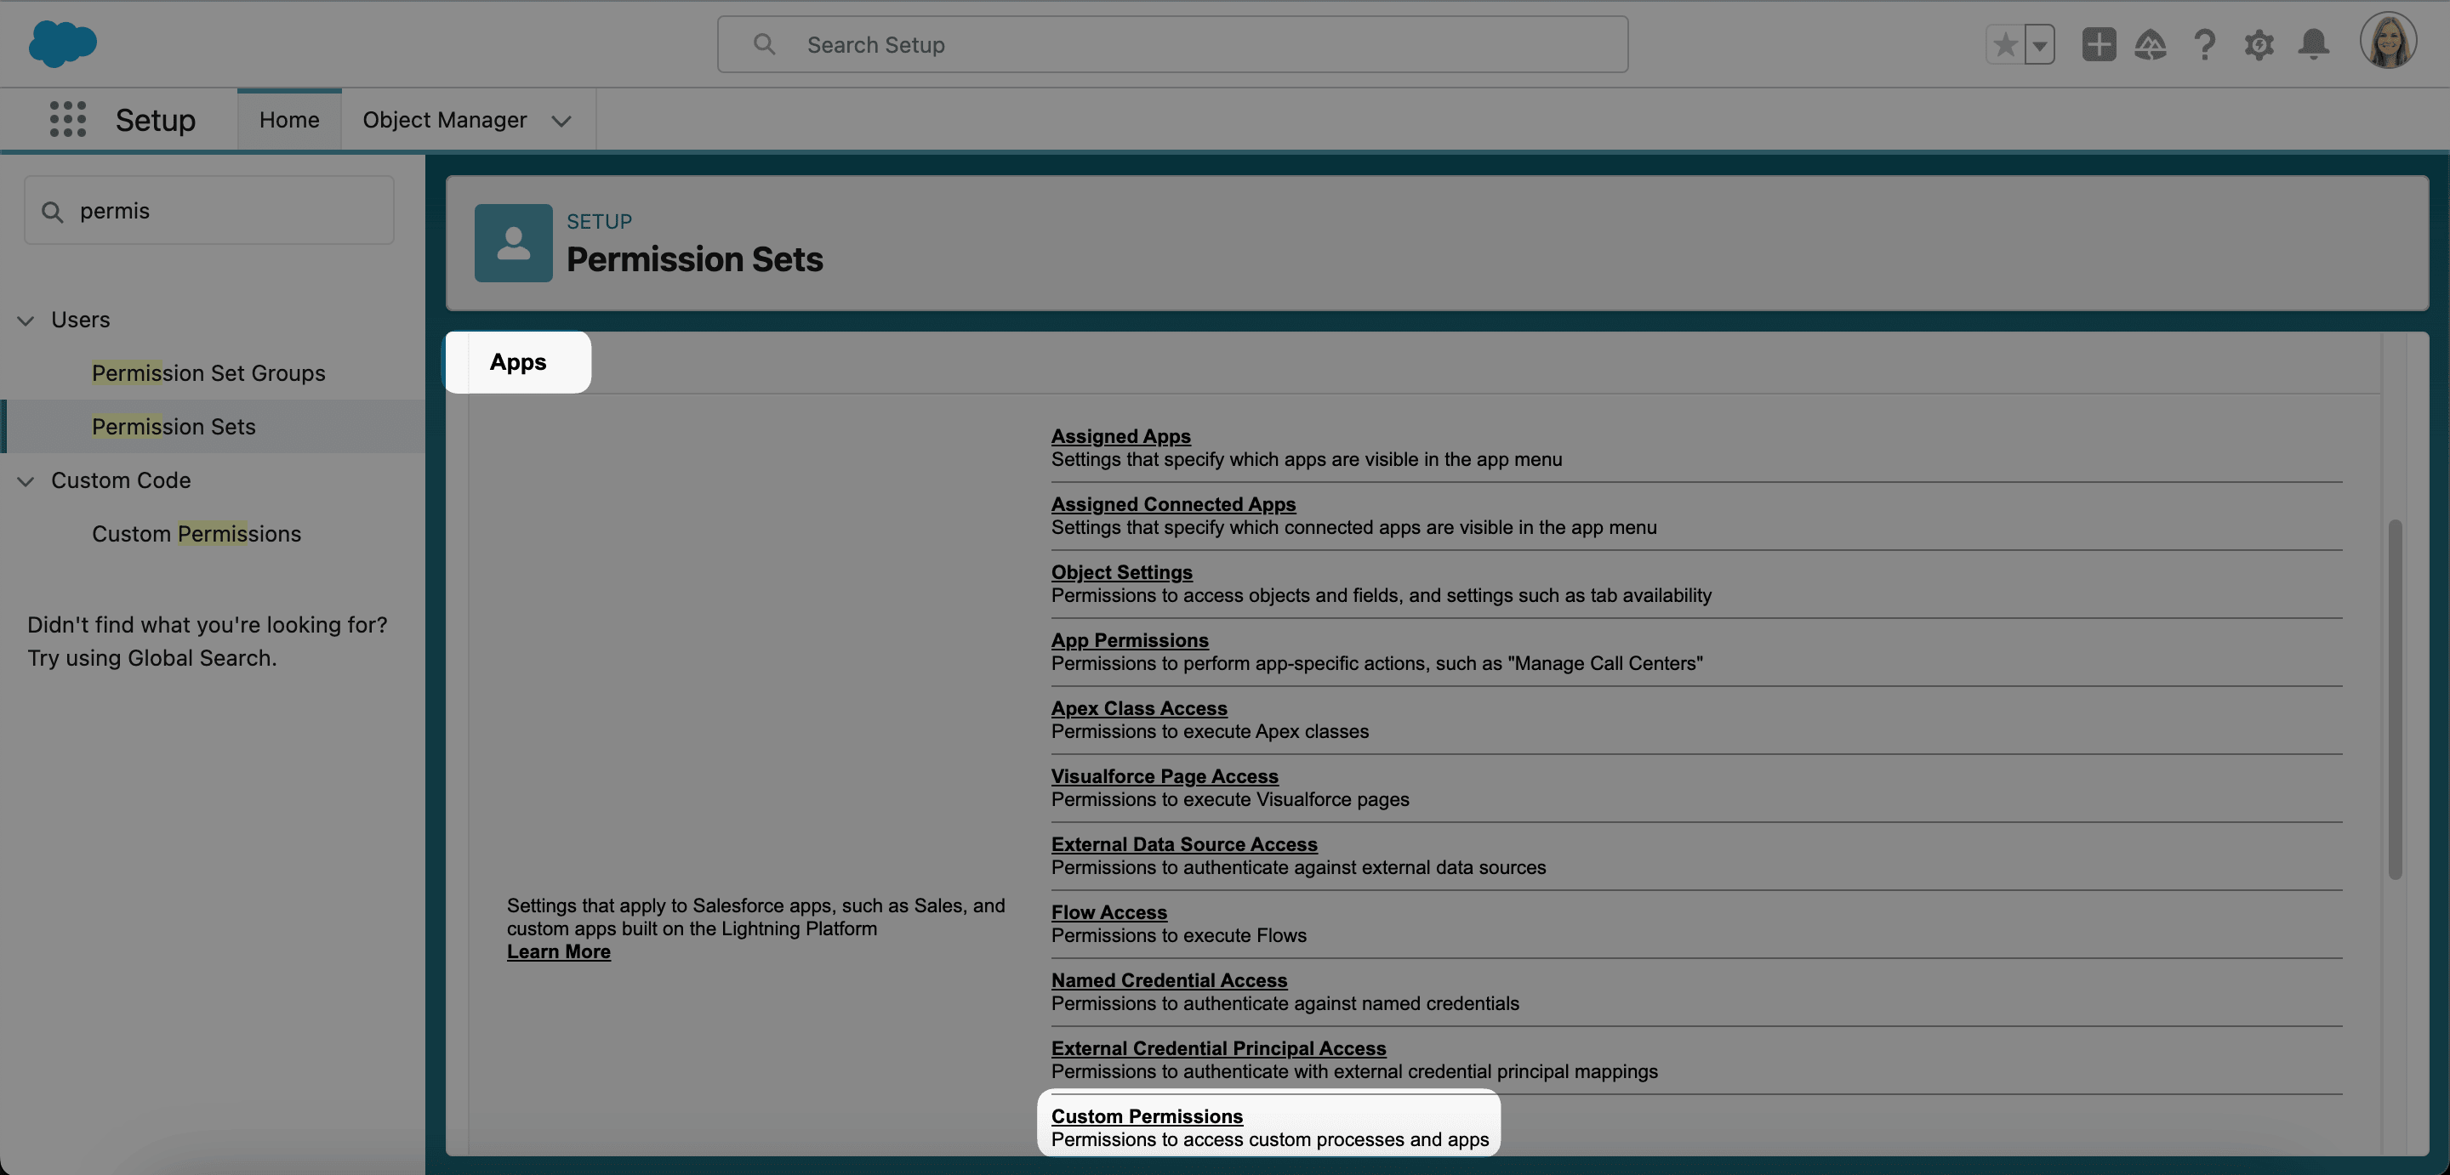
Task: Click the Custom Code section label
Action: pyautogui.click(x=121, y=480)
